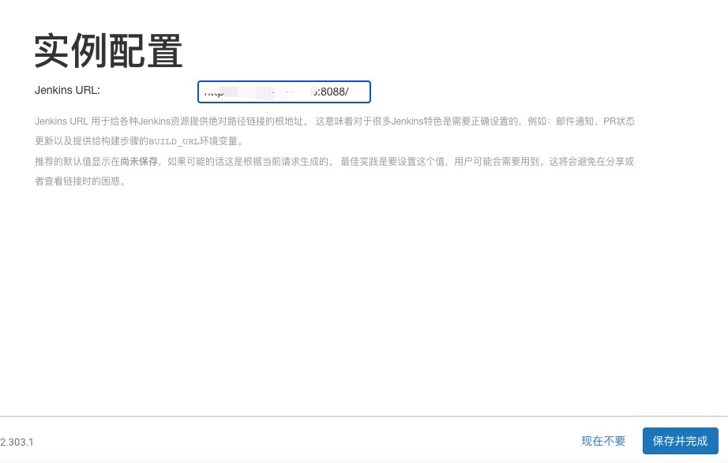The image size is (728, 463).
Task: Click the bold 尚未保存 text
Action: [139, 161]
